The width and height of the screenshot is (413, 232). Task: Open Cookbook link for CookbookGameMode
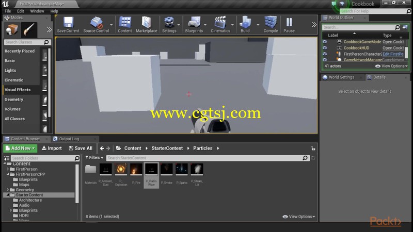click(x=393, y=42)
